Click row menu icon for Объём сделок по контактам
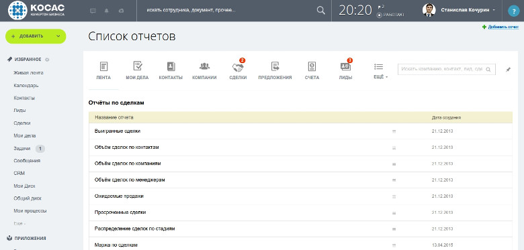 click(394, 147)
